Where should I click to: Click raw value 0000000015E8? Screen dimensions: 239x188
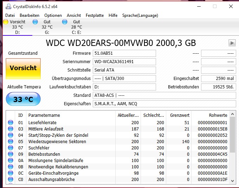[x=213, y=129]
